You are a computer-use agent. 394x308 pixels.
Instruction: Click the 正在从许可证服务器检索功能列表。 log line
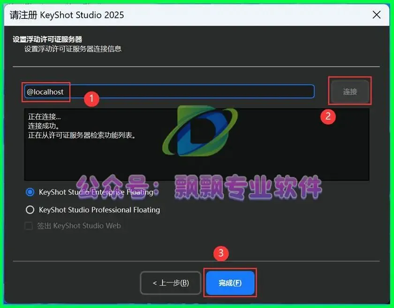82,136
